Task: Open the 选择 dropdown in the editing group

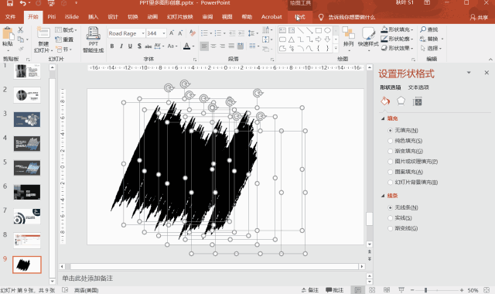Action: pyautogui.click(x=431, y=48)
